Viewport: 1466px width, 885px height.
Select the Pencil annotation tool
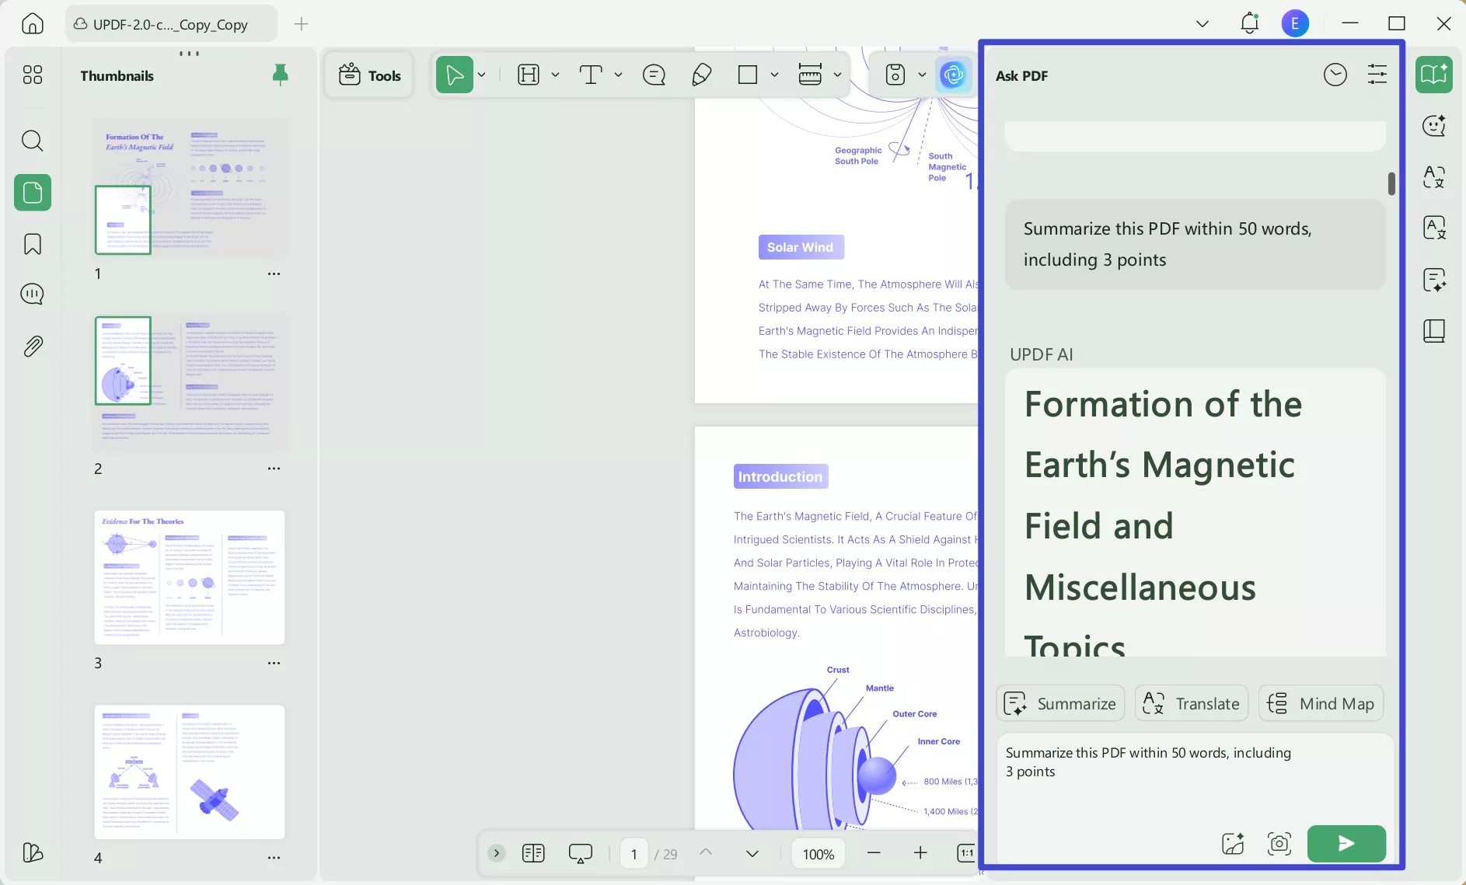coord(701,75)
